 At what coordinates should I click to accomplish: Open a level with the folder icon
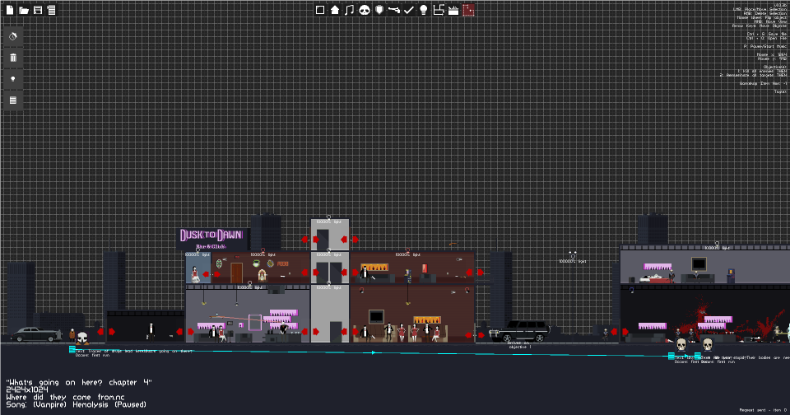23,10
